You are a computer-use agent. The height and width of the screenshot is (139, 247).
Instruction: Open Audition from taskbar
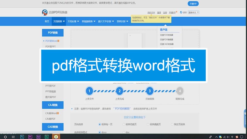point(47,137)
